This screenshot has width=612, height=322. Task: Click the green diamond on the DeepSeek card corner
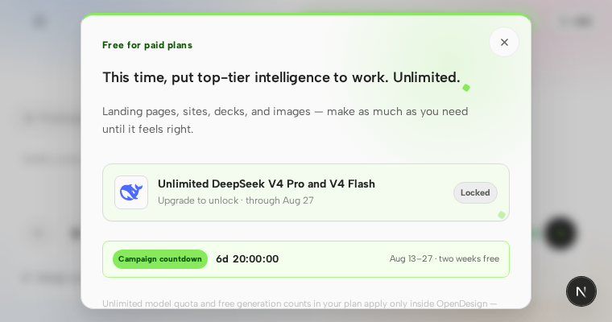point(502,215)
